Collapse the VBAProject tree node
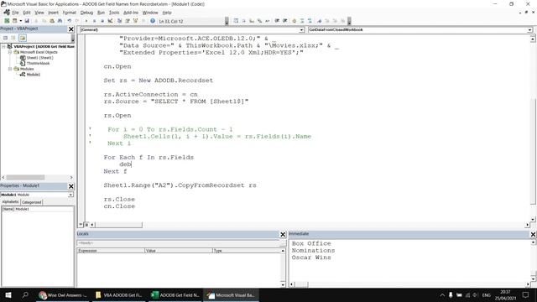The image size is (537, 302). [3, 46]
